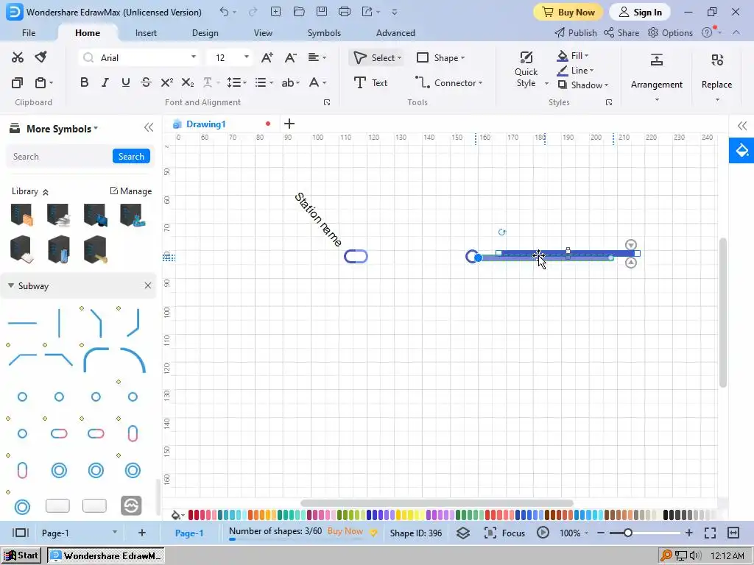Screen dimensions: 754x565
Task: Switch to the Advanced tab
Action: 395,32
